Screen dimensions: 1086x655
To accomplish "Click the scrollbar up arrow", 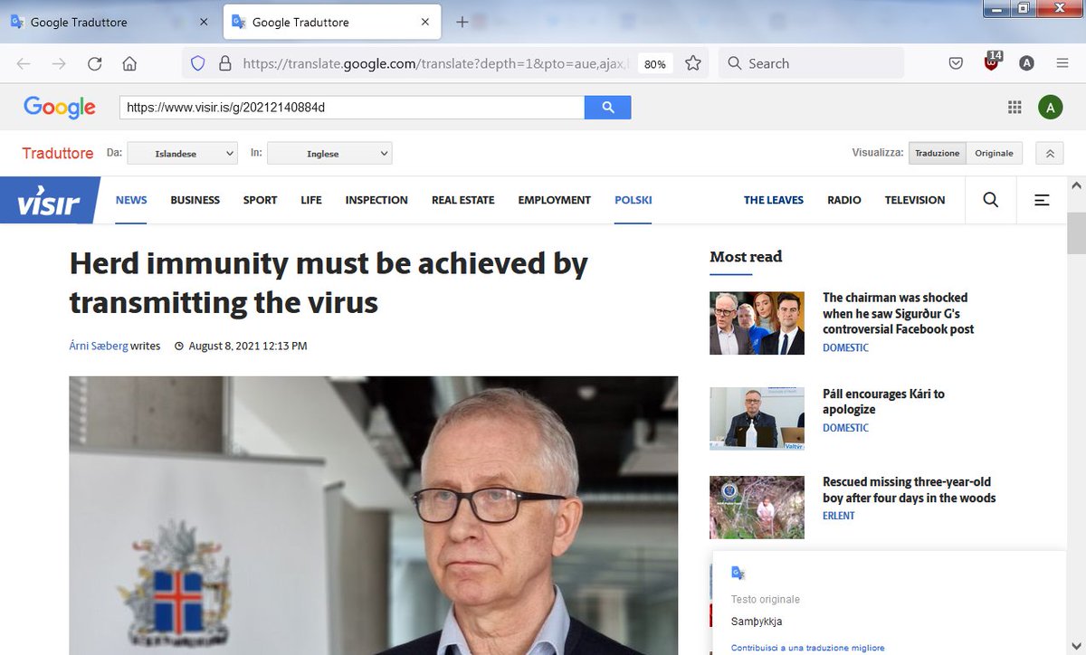I will pyautogui.click(x=1077, y=184).
